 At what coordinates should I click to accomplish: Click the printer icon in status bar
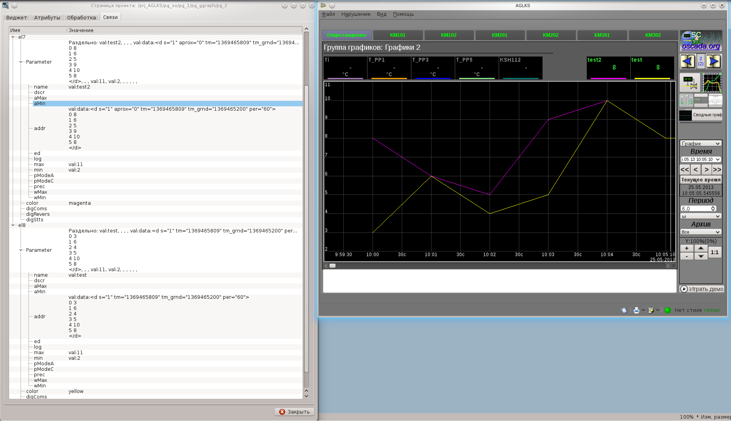(636, 310)
